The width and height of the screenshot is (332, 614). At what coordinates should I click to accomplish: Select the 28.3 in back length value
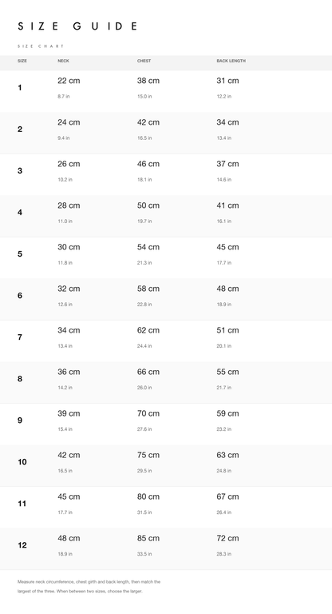[224, 554]
